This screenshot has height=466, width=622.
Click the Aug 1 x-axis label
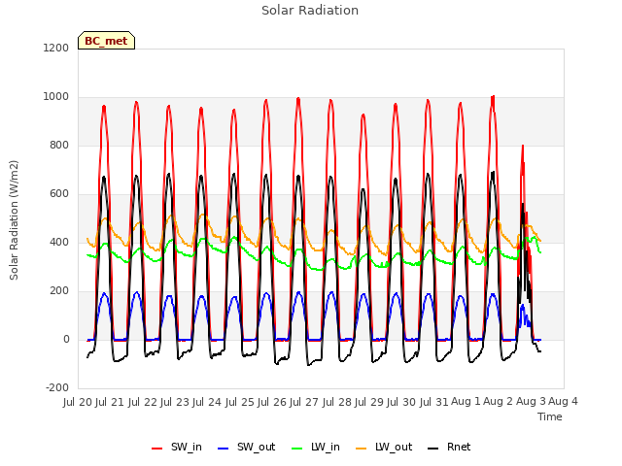466,401
